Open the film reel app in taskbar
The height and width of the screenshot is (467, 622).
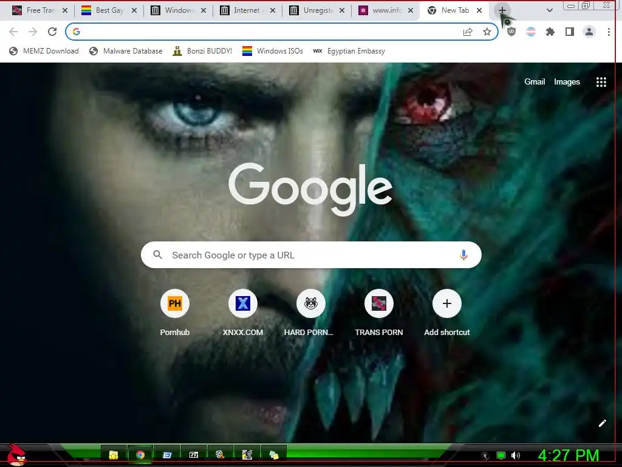[220, 455]
